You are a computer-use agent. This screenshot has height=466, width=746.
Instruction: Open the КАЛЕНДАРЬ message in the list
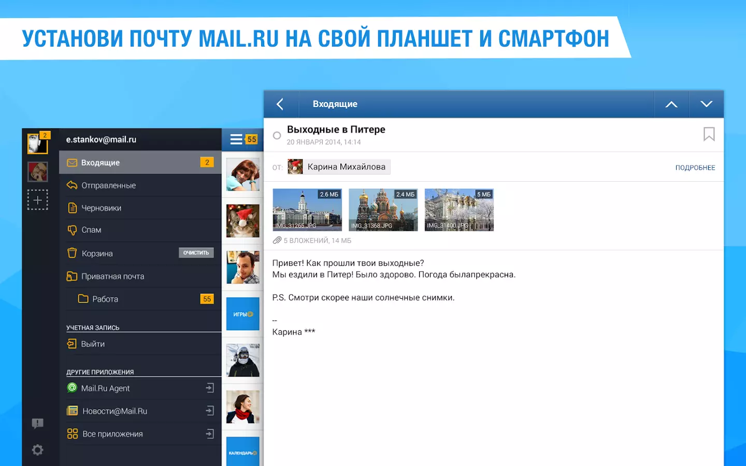pyautogui.click(x=243, y=452)
